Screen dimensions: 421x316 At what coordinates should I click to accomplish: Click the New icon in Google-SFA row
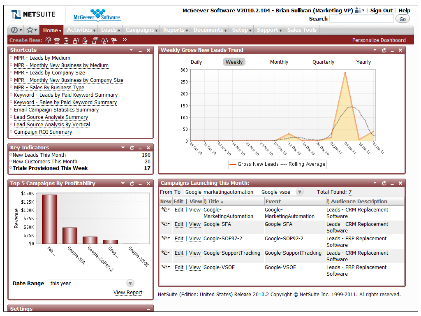pyautogui.click(x=165, y=224)
